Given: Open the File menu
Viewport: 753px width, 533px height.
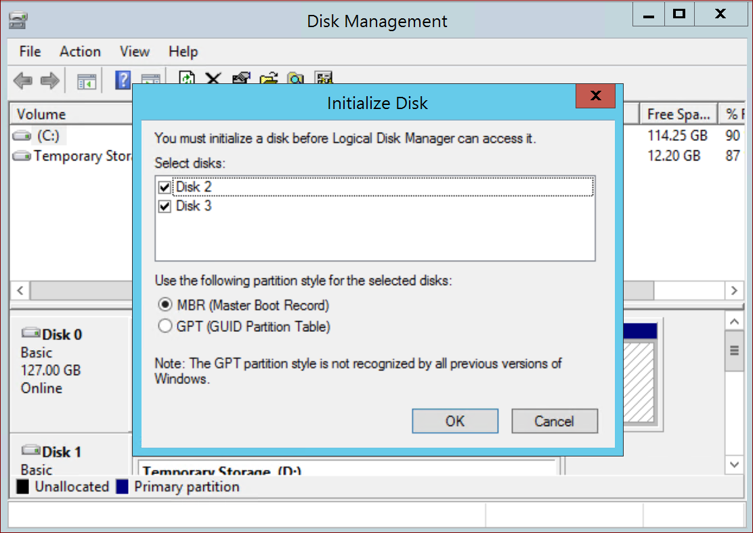Looking at the screenshot, I should pyautogui.click(x=30, y=51).
